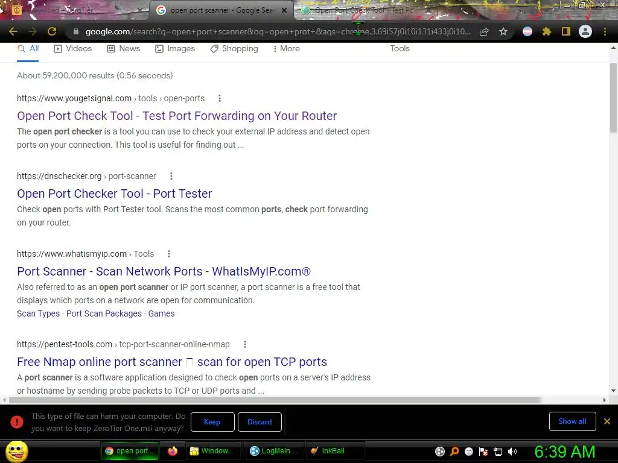Click the browser forward arrow

pos(33,31)
